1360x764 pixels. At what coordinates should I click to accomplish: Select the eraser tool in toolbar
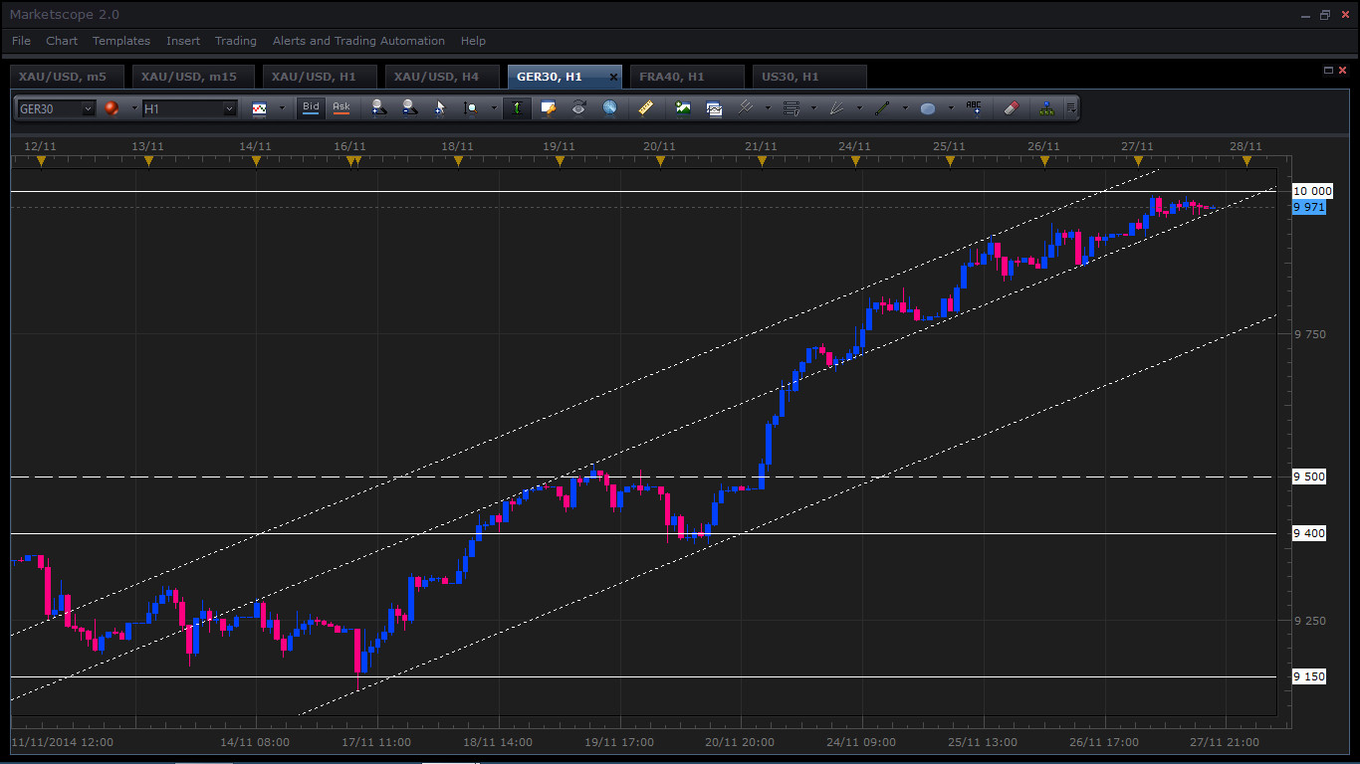[x=1011, y=108]
